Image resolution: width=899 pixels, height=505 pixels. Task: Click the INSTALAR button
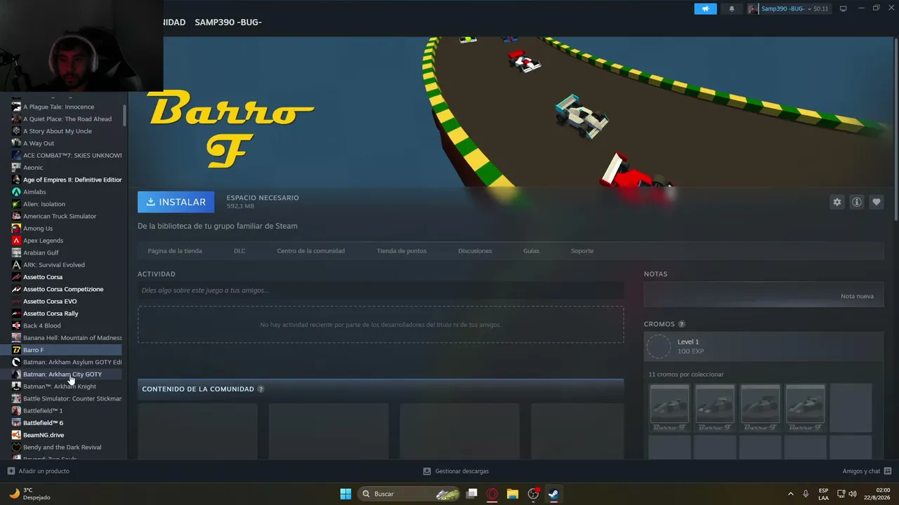point(176,202)
